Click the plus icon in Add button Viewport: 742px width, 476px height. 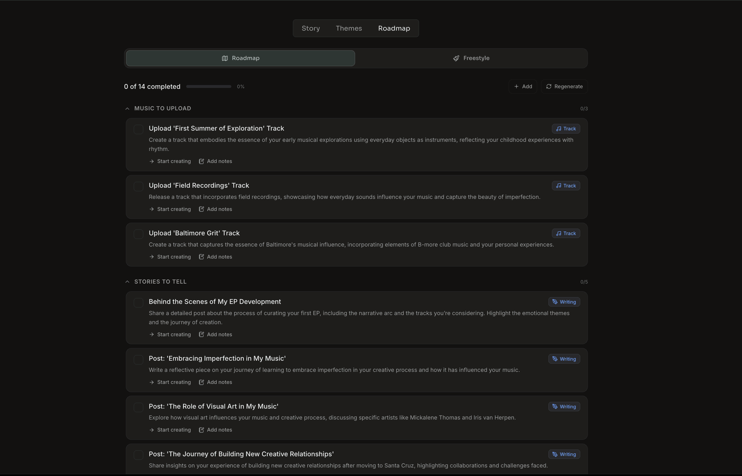click(516, 86)
